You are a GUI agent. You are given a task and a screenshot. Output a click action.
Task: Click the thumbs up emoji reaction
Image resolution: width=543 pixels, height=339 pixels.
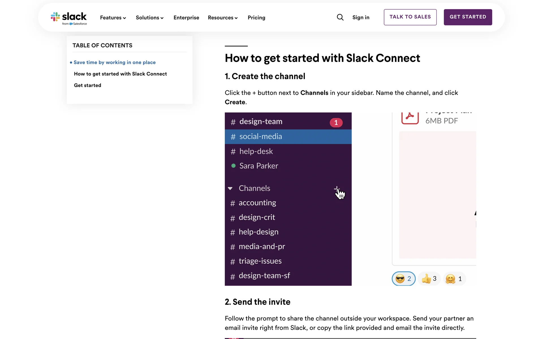coord(429,279)
